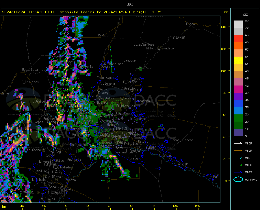Select the magenta 39-42 dBZ legend band

(238, 89)
